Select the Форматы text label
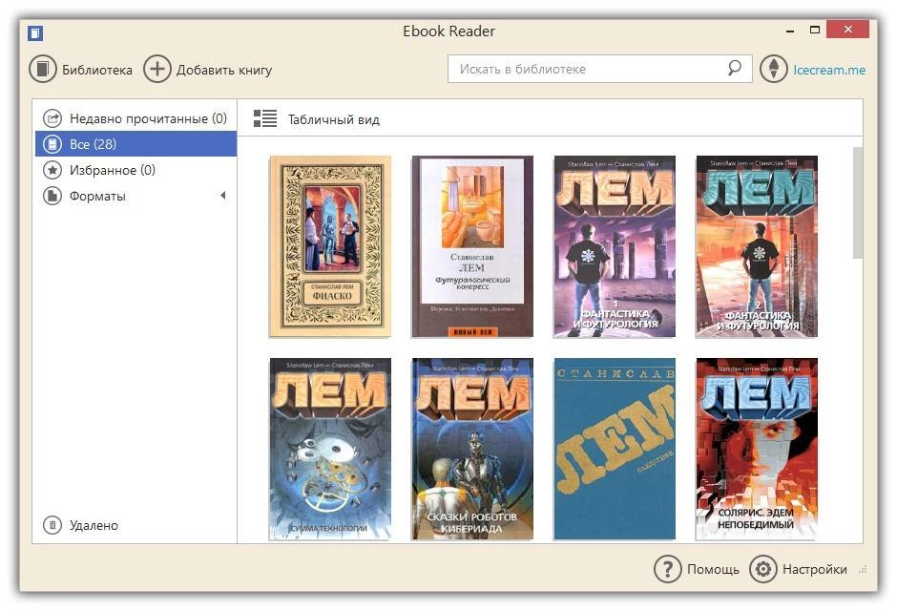The image size is (897, 611). [97, 196]
